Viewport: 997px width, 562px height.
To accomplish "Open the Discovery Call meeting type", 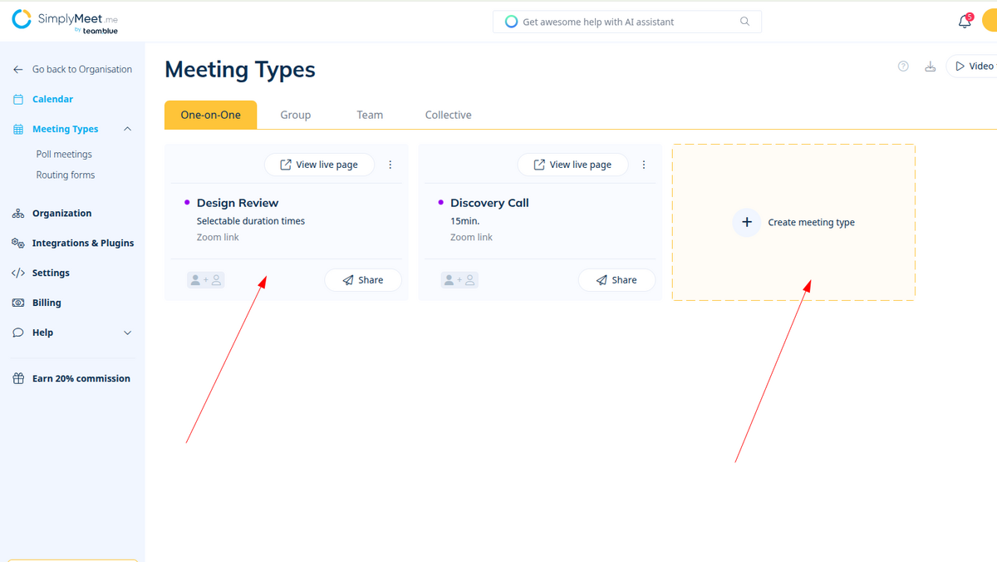I will click(x=489, y=203).
